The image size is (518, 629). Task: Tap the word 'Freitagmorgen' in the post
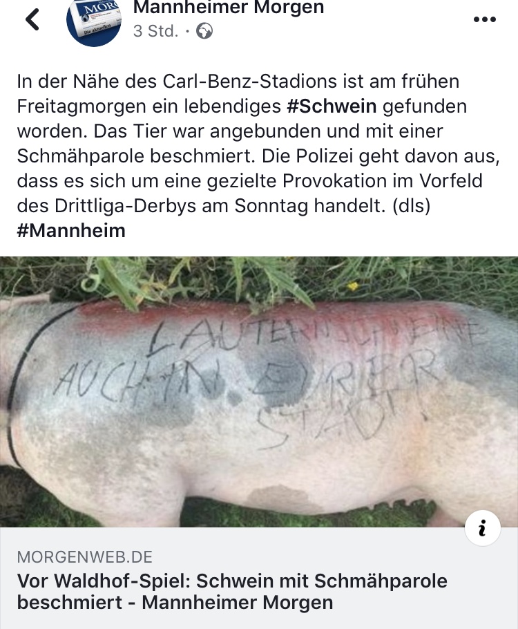tap(81, 106)
